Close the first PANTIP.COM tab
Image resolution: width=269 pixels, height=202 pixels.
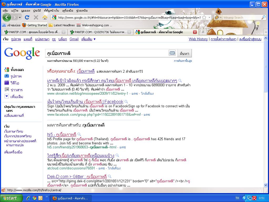(x=64, y=32)
